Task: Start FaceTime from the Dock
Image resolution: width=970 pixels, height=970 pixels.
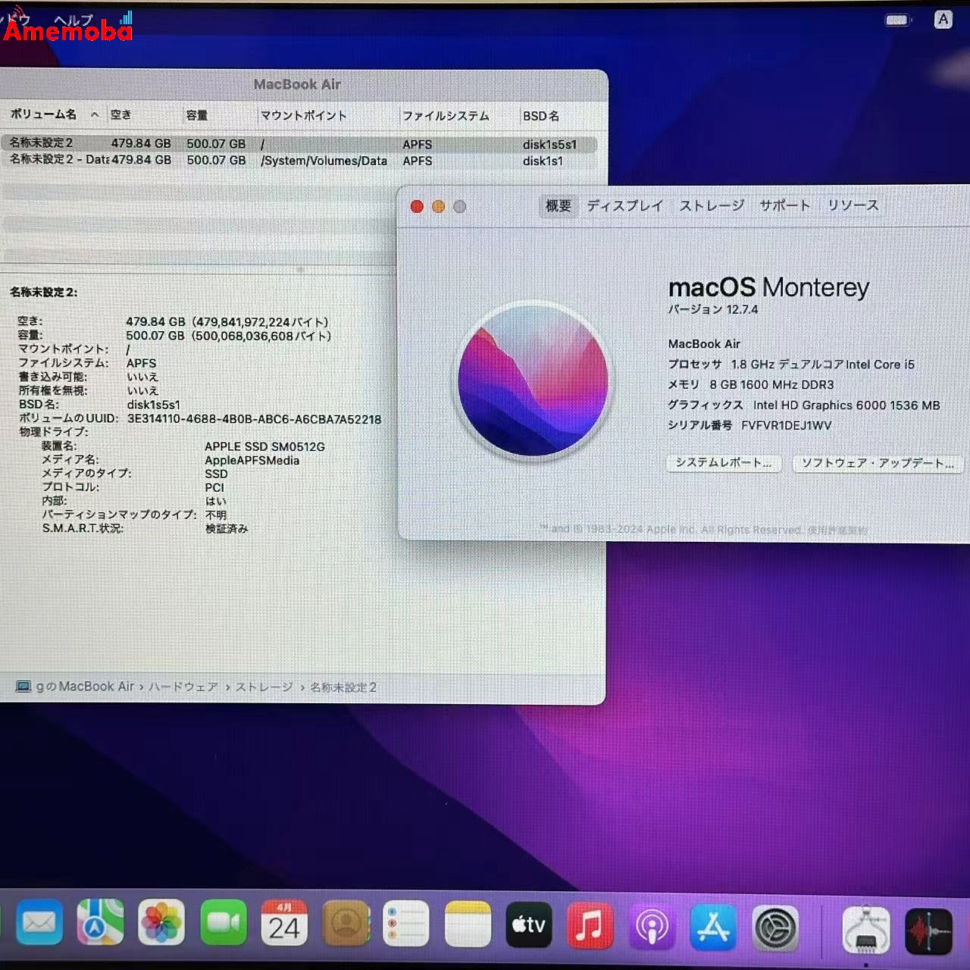Action: point(222,925)
